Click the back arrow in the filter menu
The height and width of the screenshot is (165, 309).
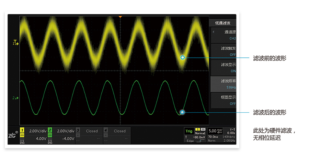pyautogui.click(x=213, y=32)
